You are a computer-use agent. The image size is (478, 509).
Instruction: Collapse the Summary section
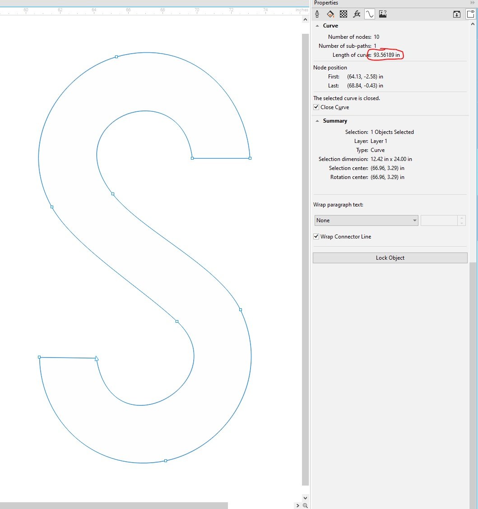tap(316, 121)
